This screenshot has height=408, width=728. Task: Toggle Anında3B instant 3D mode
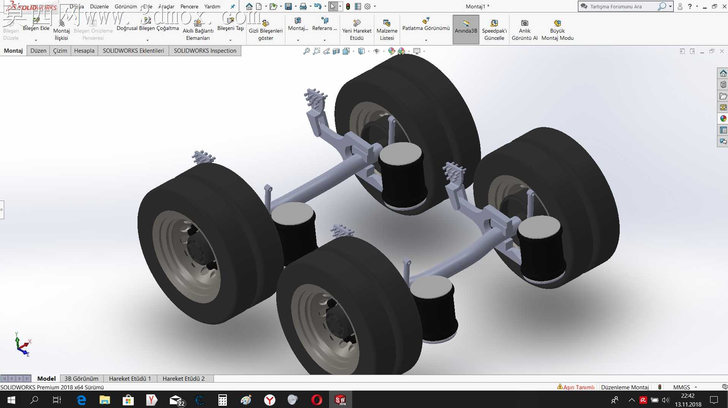click(466, 30)
